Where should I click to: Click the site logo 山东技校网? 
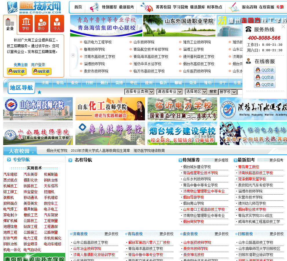[34, 7]
